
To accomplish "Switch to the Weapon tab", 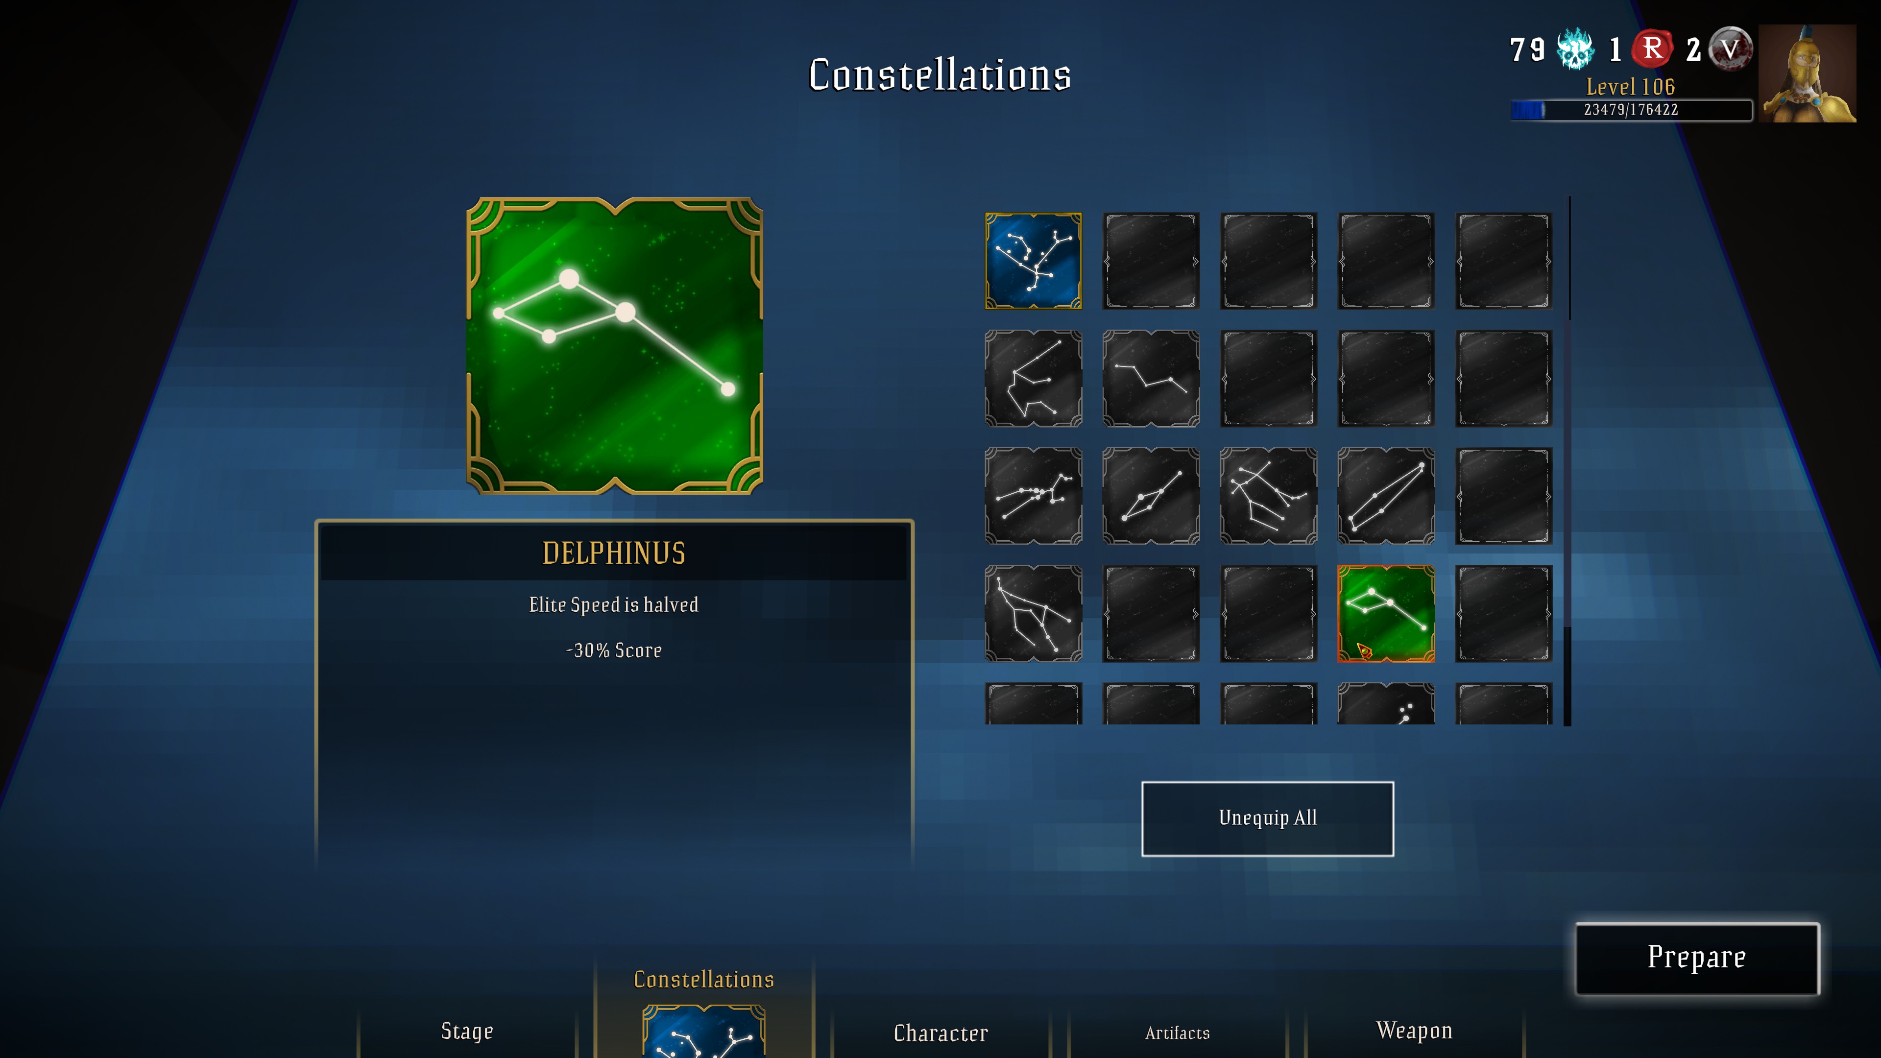I will 1414,1030.
